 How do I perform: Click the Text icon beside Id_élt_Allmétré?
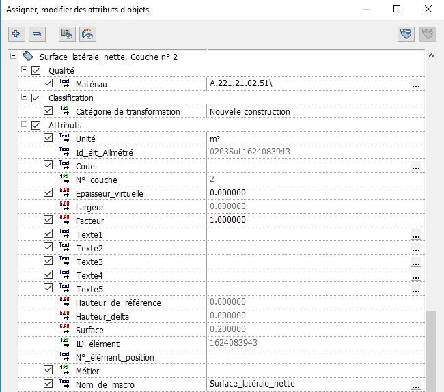tap(65, 152)
